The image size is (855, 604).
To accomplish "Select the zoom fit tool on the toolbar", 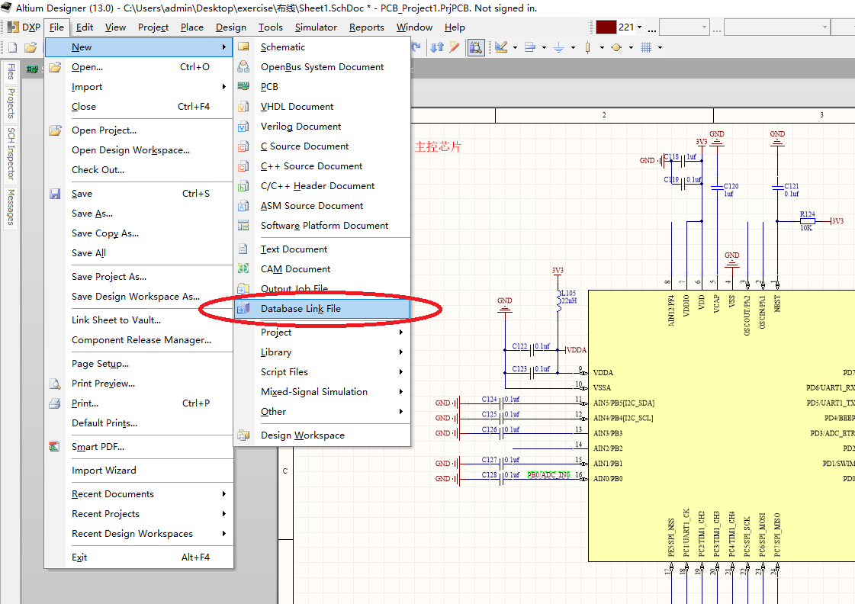I will tap(476, 47).
